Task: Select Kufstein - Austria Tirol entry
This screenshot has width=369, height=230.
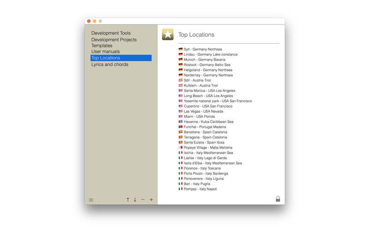Action: 201,86
